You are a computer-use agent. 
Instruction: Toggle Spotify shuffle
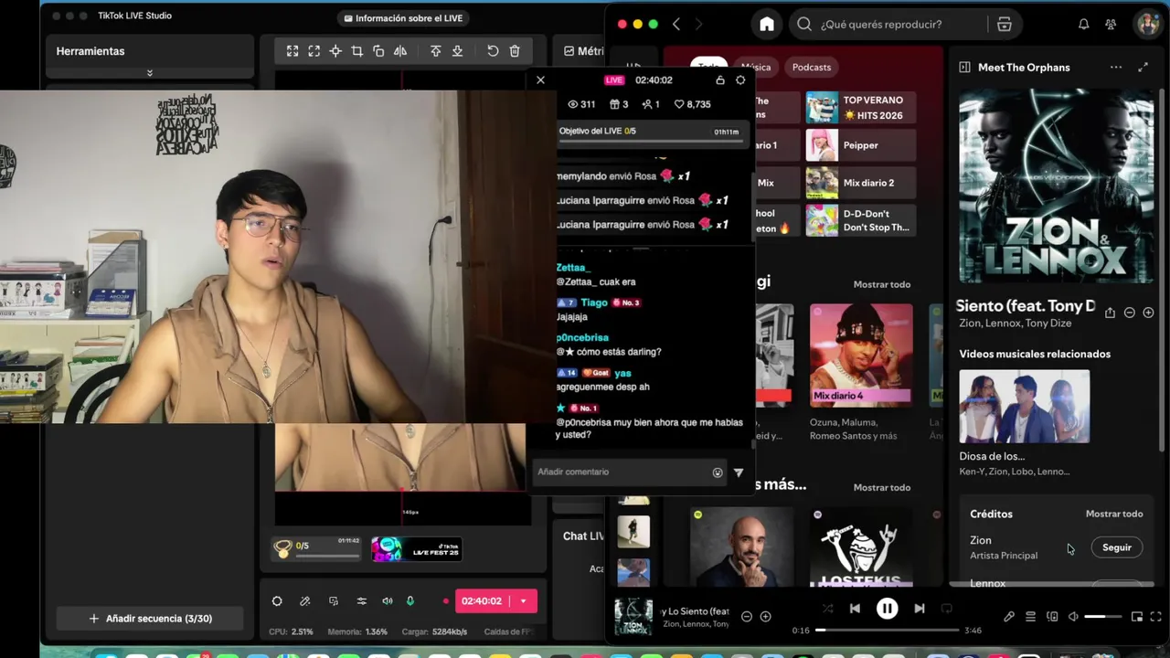click(827, 609)
